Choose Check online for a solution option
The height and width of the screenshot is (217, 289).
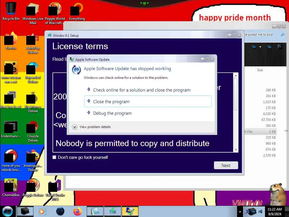pos(148,90)
